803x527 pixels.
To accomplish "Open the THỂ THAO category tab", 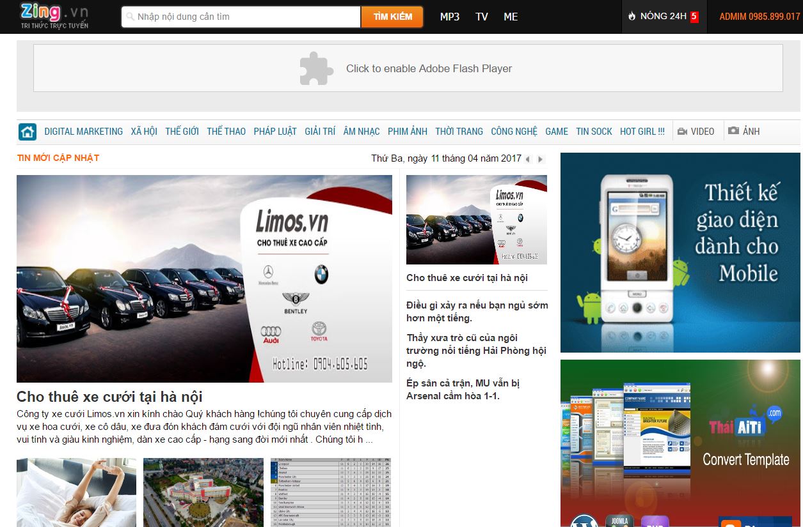I will (226, 132).
